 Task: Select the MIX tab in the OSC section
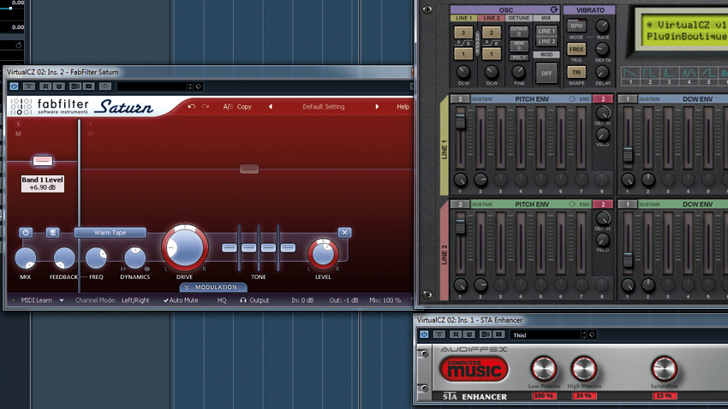(546, 18)
